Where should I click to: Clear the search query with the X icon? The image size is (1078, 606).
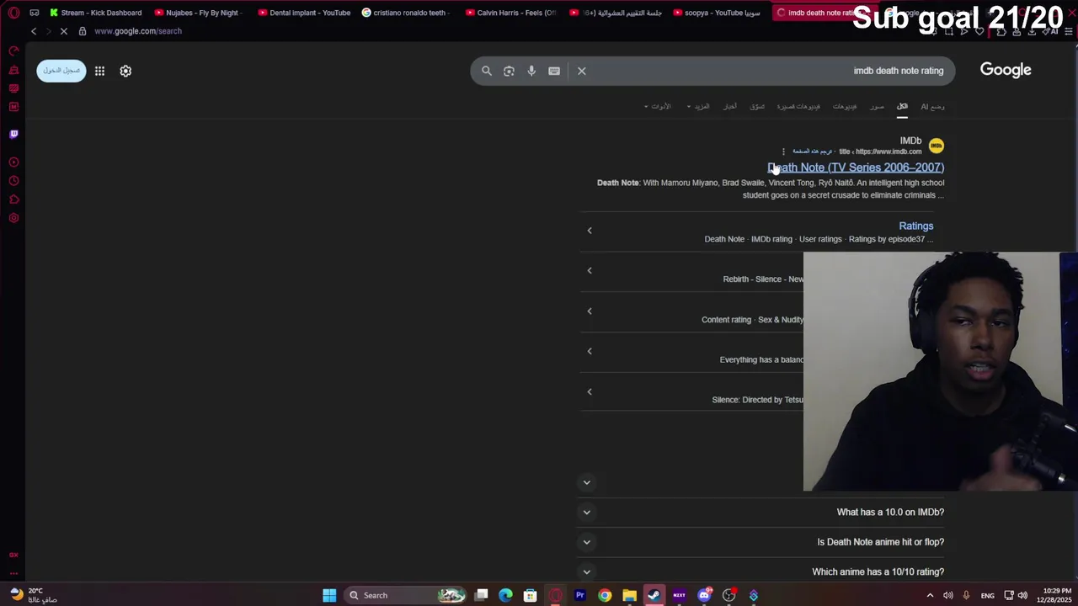point(581,71)
